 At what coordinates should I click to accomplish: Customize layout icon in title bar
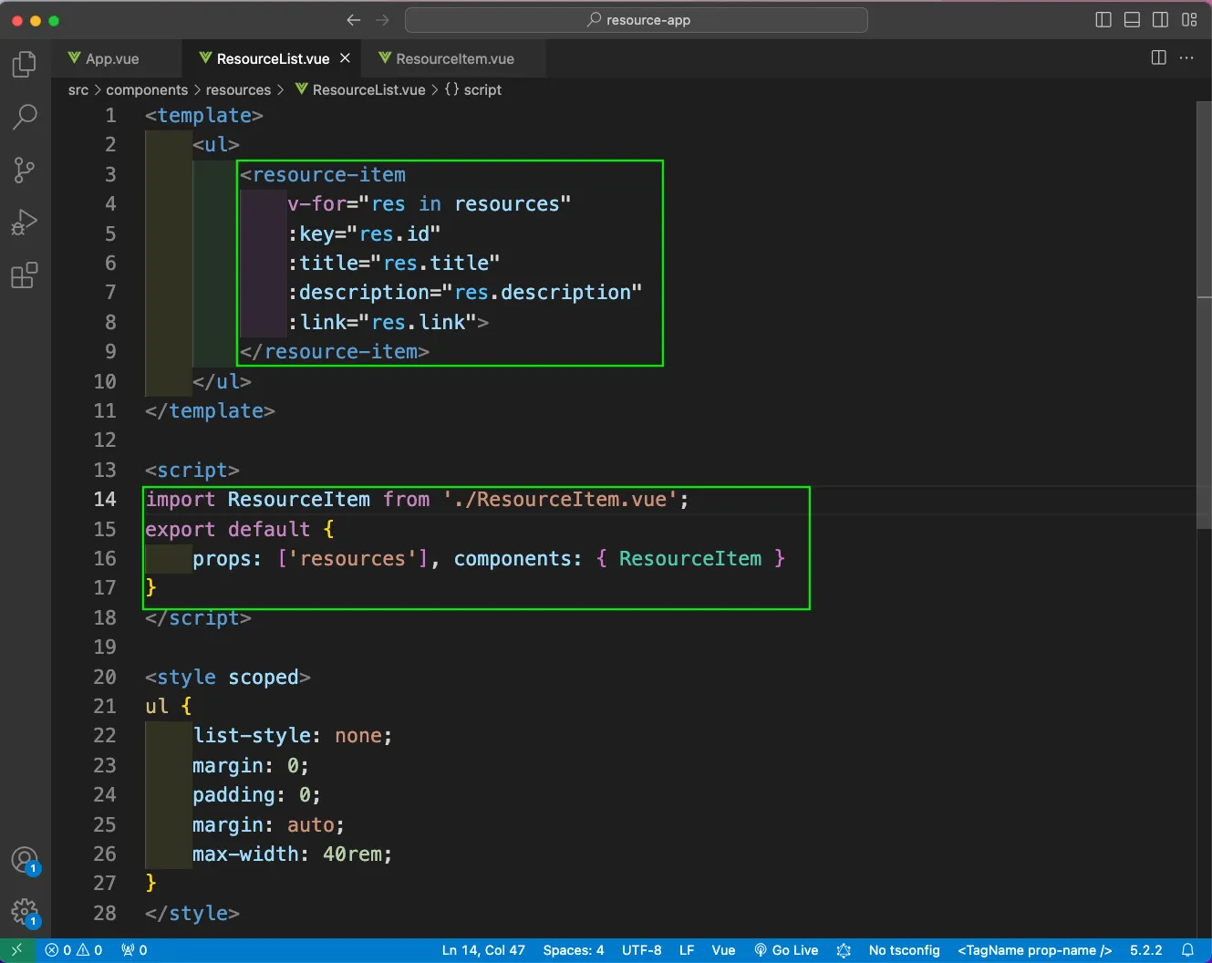point(1189,20)
